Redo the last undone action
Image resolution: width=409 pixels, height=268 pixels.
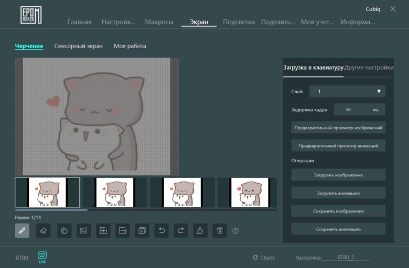pyautogui.click(x=181, y=230)
